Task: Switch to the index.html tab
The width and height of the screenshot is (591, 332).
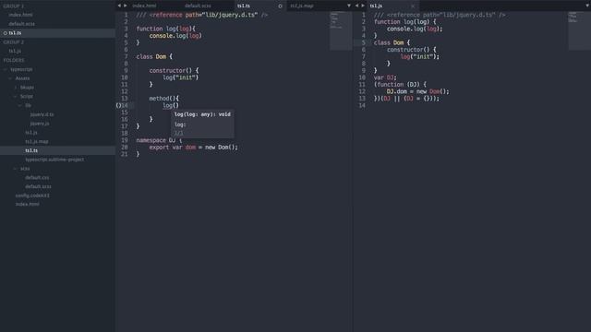Action: tap(144, 6)
